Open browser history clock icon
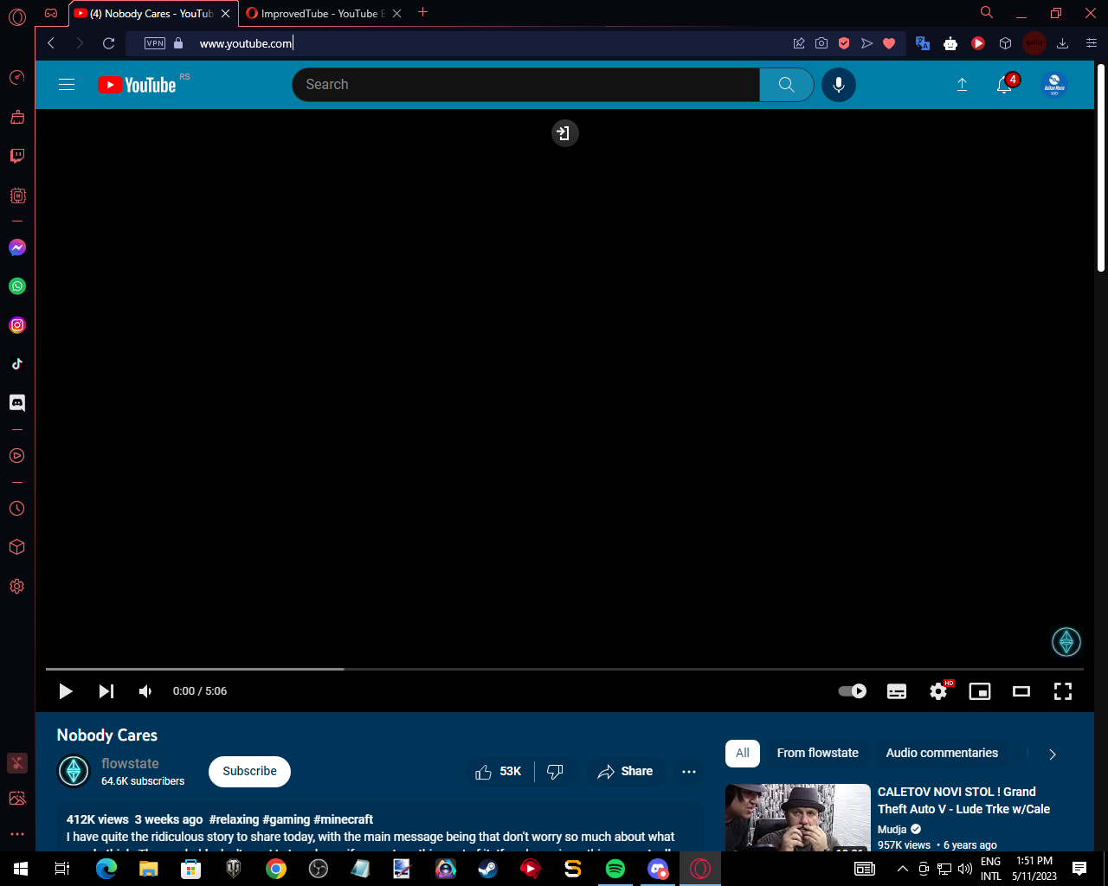Screen dimensions: 1108x886 click(17, 509)
